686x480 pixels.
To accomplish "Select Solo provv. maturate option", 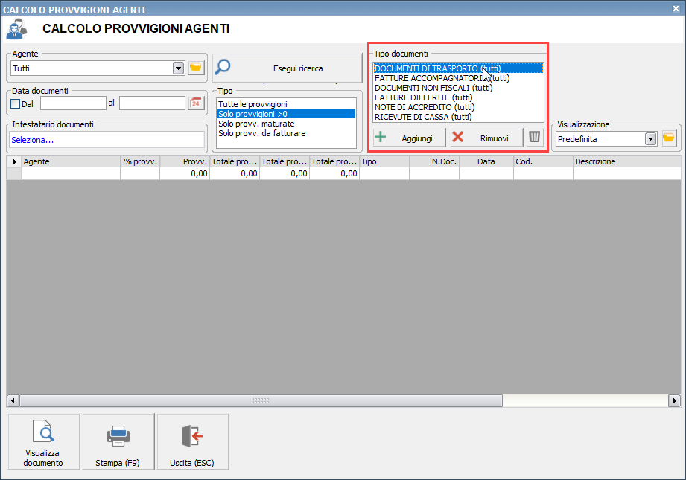I will (x=286, y=124).
